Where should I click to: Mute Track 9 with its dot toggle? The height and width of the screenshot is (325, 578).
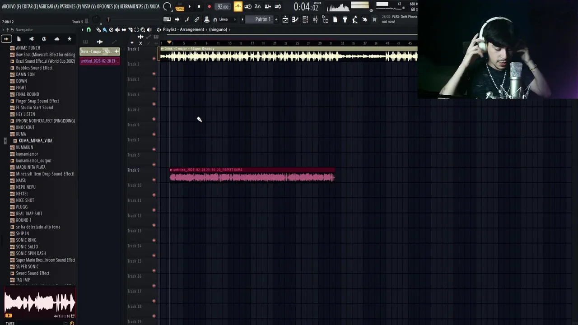[x=154, y=180]
